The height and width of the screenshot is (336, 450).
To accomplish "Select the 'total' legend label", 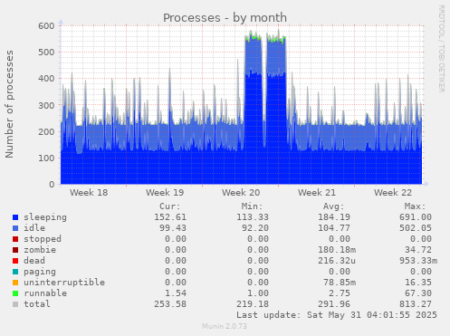I will 37,304.
